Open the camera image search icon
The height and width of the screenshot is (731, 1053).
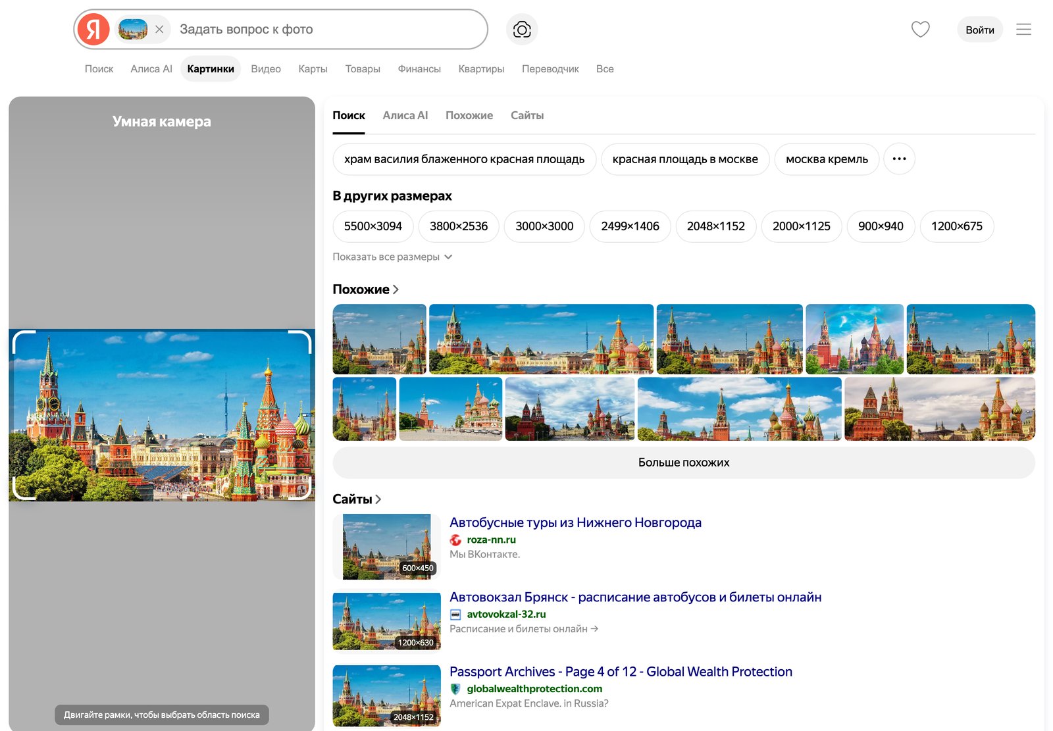pos(522,30)
